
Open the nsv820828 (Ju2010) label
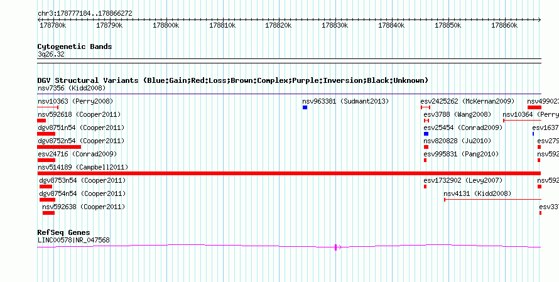[x=457, y=141]
